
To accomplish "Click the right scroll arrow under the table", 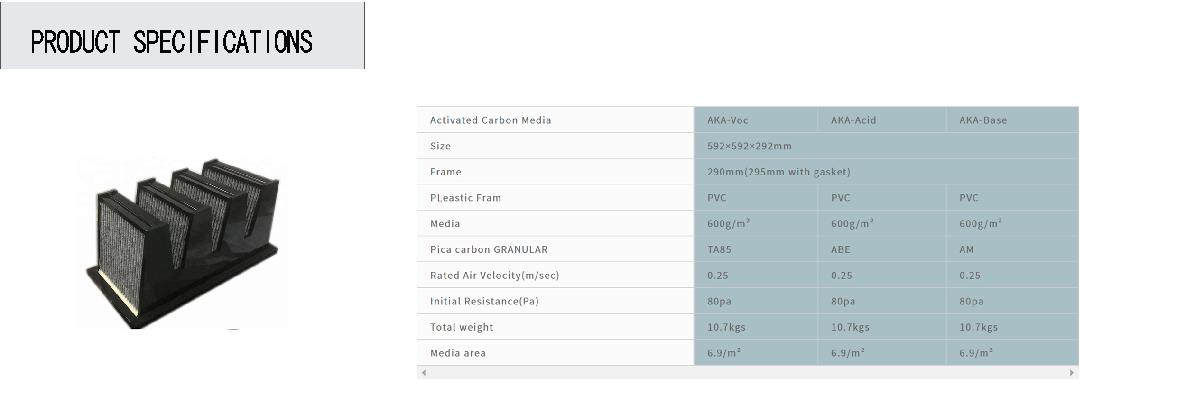I will tap(1072, 373).
